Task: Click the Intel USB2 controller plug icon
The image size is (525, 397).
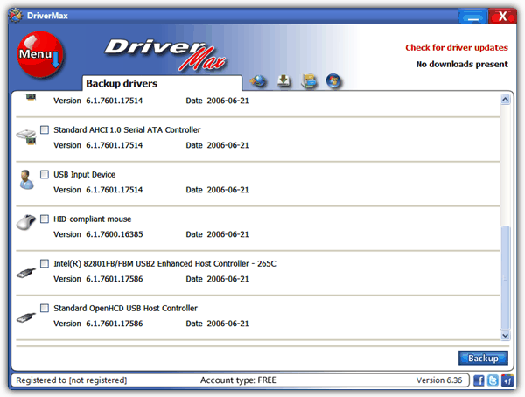Action: coord(26,273)
